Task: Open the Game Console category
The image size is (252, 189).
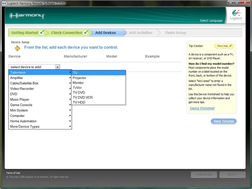Action: pyautogui.click(x=40, y=105)
